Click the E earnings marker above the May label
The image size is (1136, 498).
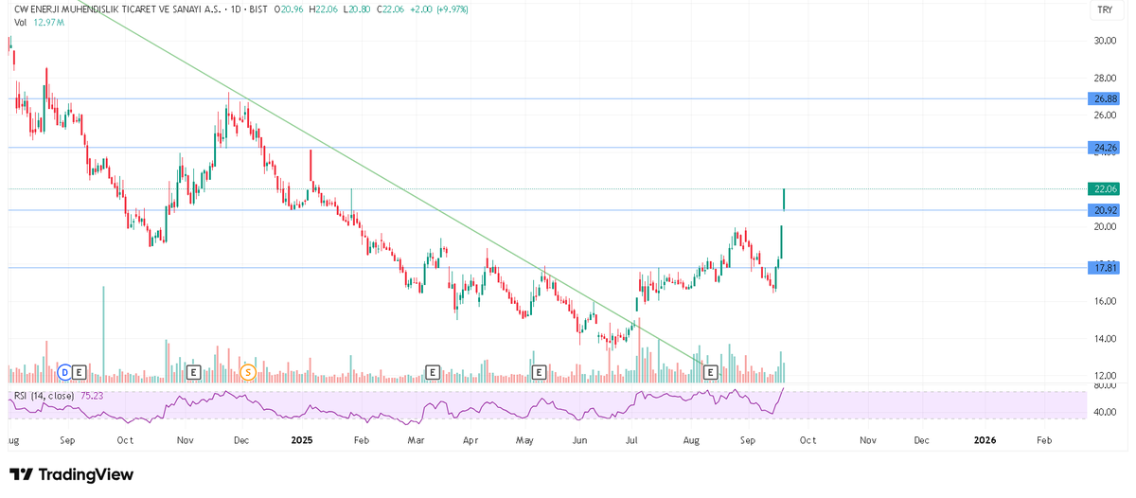(540, 371)
